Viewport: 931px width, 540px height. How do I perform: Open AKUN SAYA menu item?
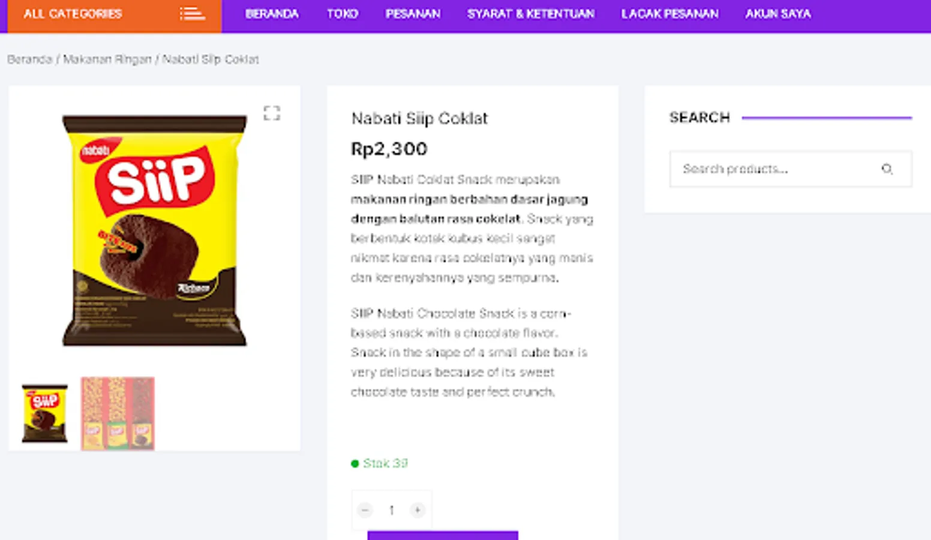[x=778, y=14]
